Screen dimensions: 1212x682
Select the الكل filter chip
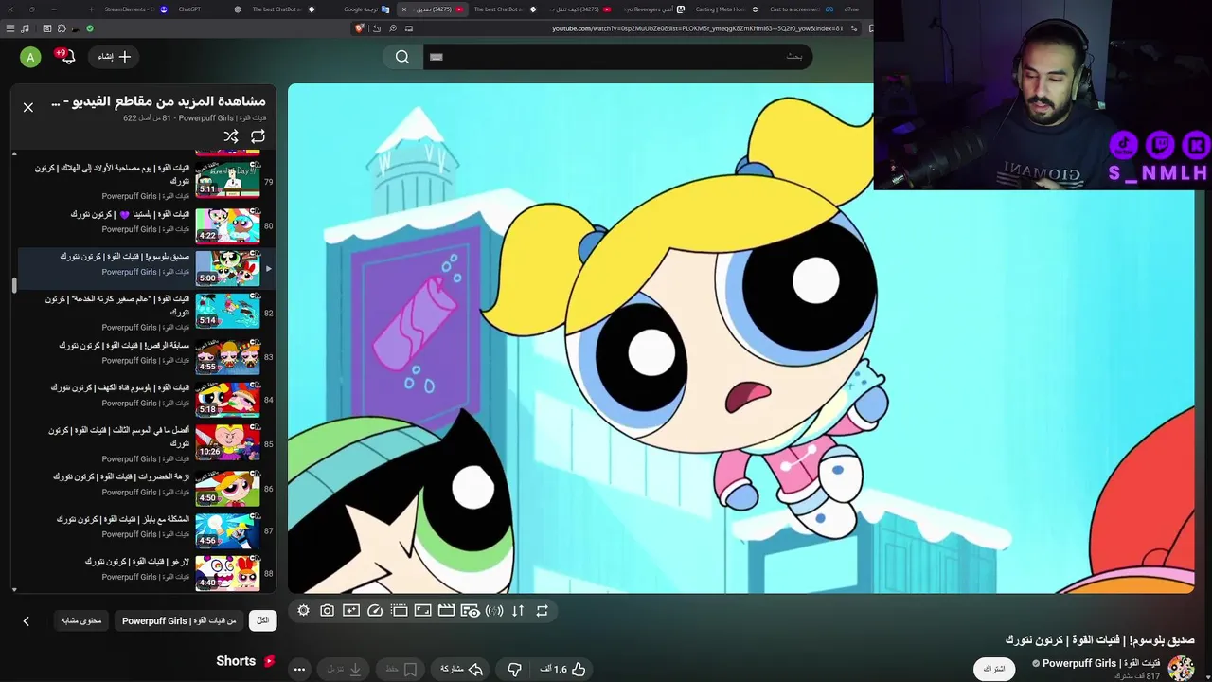[x=262, y=620]
